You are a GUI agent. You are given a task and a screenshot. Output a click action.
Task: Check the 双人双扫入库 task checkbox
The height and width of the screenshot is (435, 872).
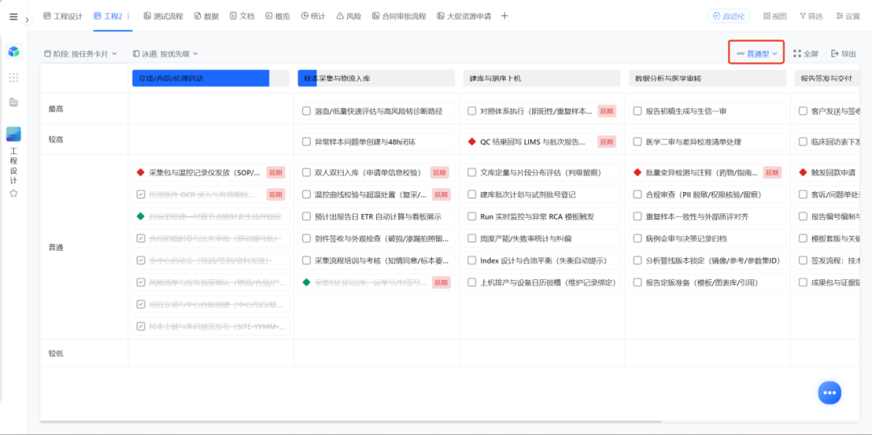[x=306, y=172]
